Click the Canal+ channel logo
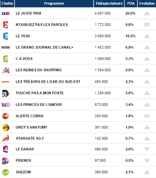This screenshot has height=178, width=156. [x=5, y=47]
